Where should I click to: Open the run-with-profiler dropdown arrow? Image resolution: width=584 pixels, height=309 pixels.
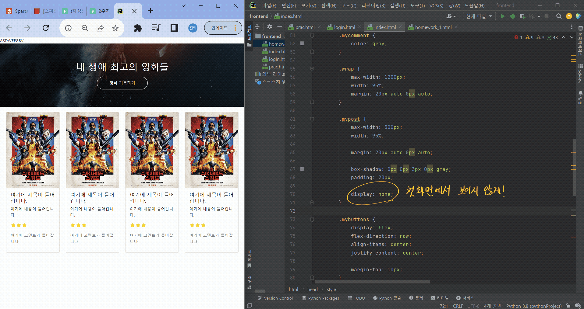point(539,16)
